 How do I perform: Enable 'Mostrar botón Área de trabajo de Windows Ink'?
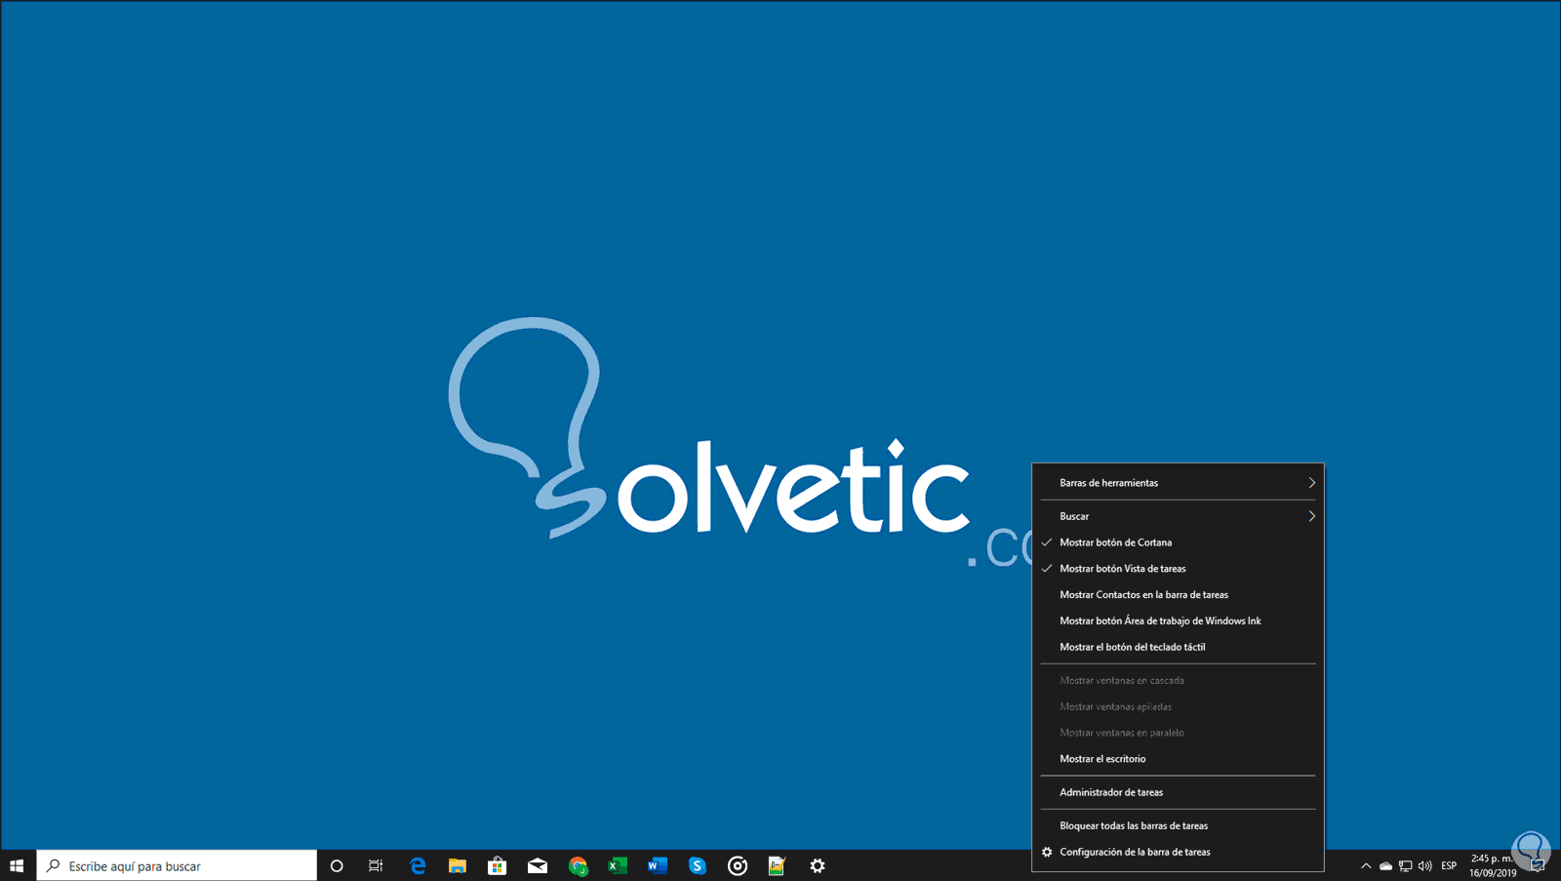pos(1178,621)
